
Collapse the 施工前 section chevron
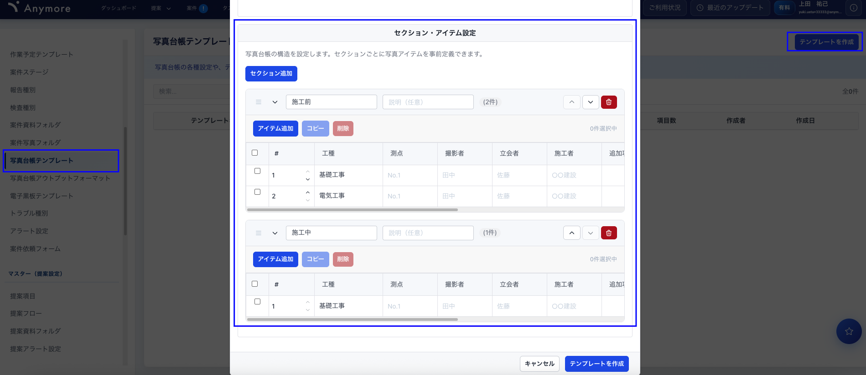[x=275, y=102]
